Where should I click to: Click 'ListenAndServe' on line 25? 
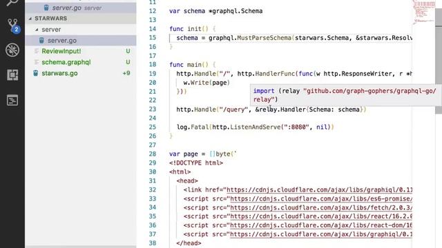pos(256,127)
